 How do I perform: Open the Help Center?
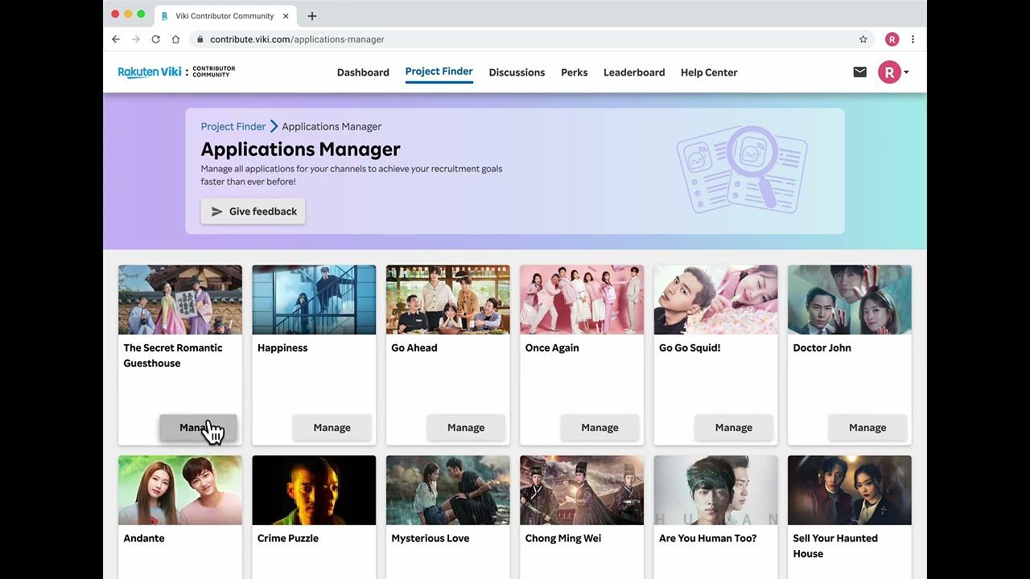709,72
